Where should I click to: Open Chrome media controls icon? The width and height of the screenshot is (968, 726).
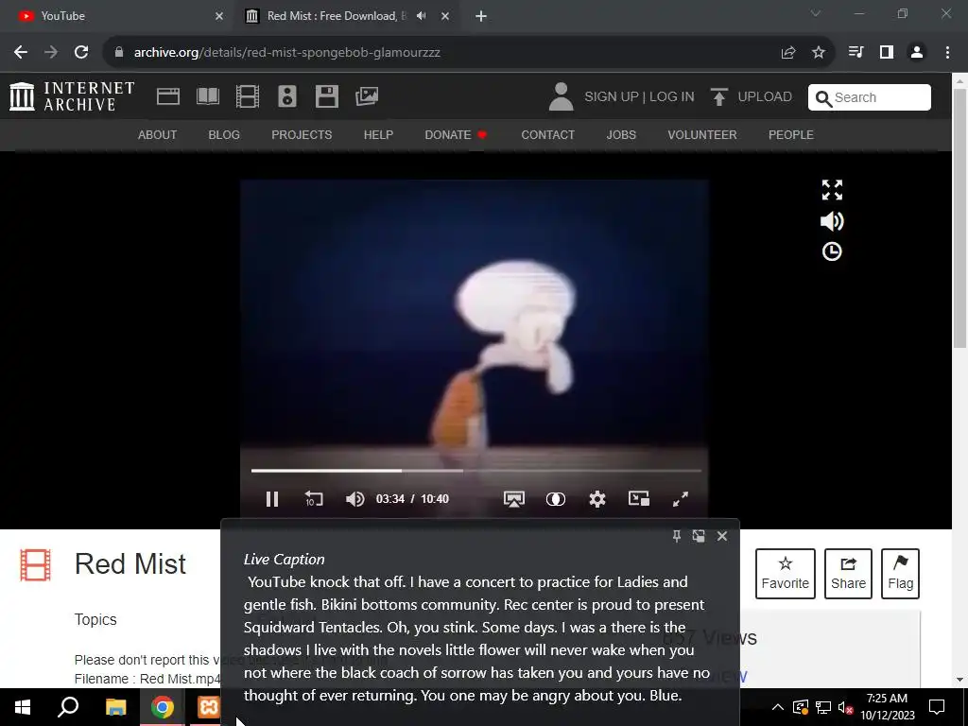click(856, 53)
